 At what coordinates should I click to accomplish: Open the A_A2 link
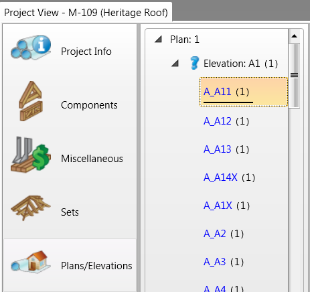point(215,234)
